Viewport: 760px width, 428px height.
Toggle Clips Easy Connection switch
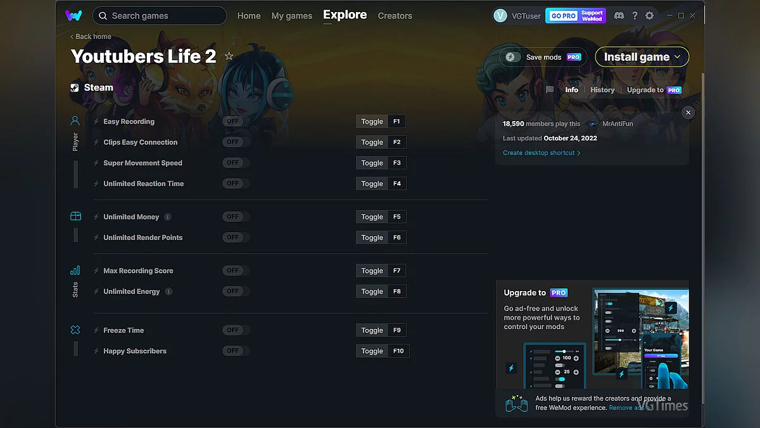[x=236, y=142]
